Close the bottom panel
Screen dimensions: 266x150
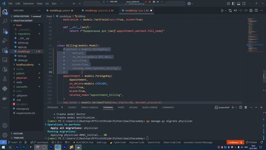(261, 107)
